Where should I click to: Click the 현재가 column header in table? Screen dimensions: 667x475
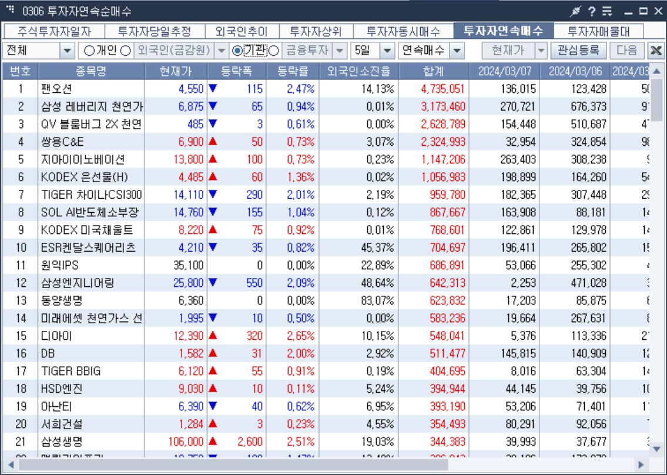pyautogui.click(x=176, y=71)
